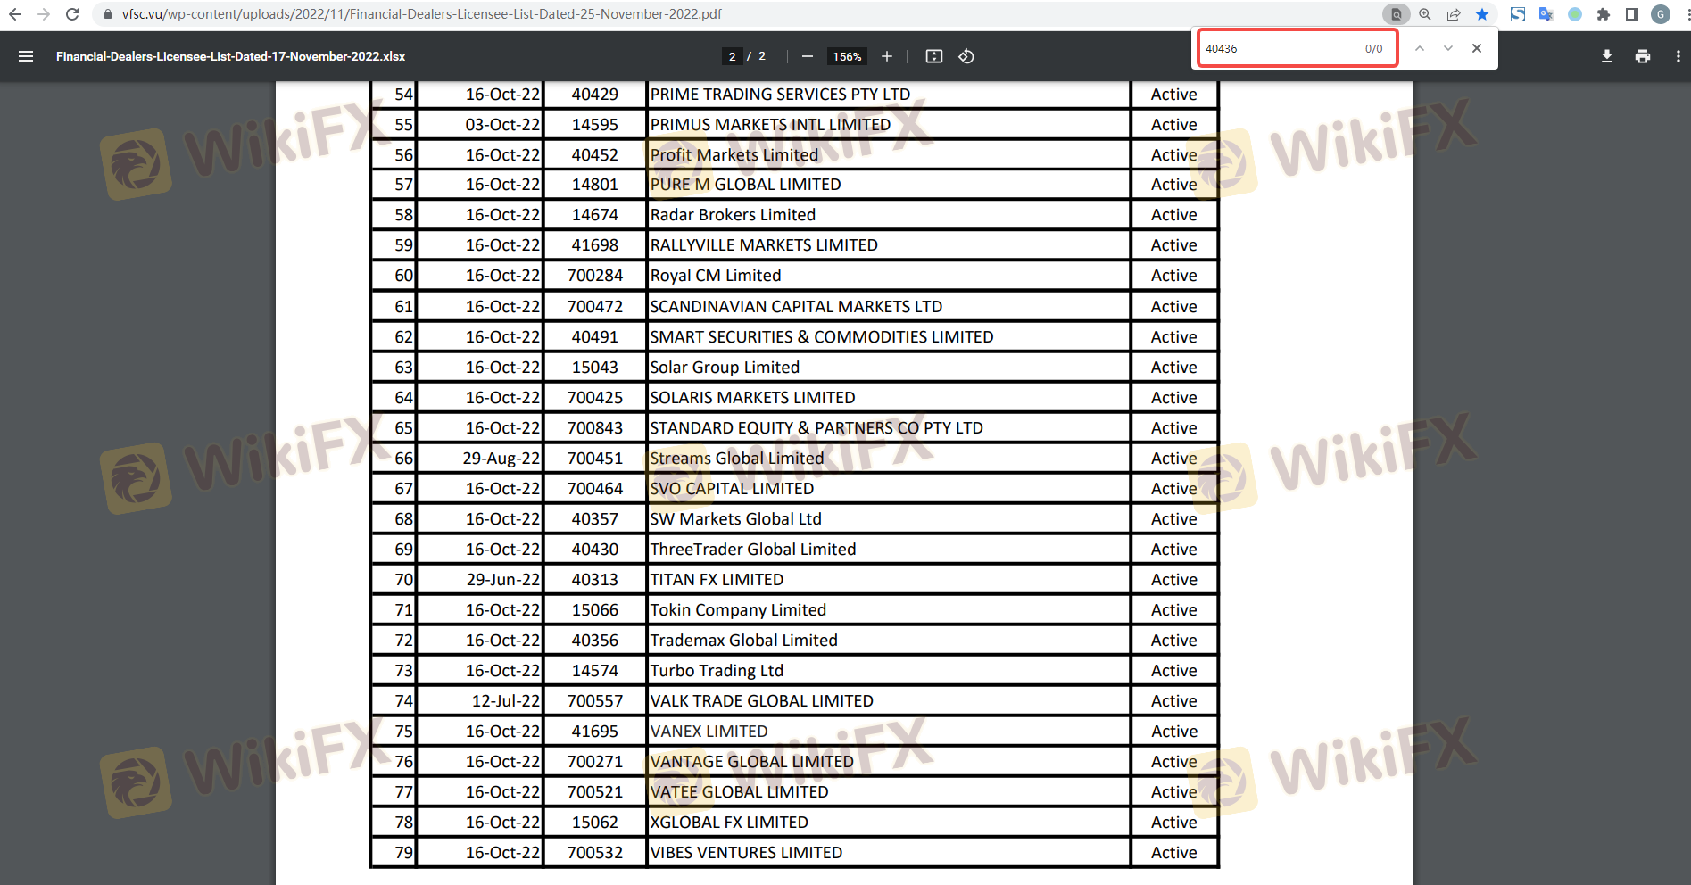1691x885 pixels.
Task: Open PDF viewer more actions menu
Action: click(1678, 56)
